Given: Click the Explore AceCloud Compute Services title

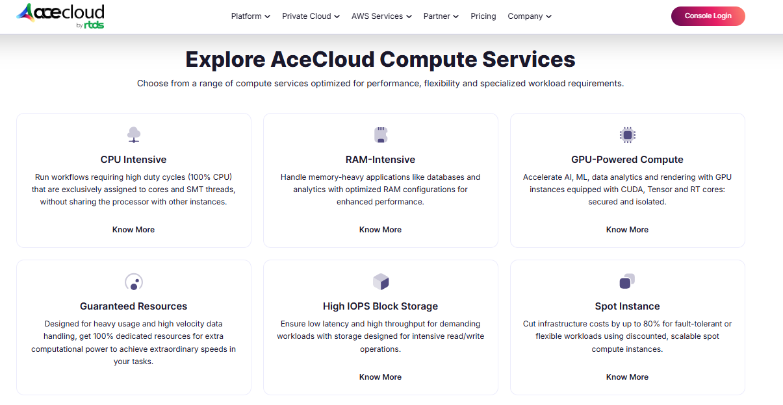Looking at the screenshot, I should pos(381,59).
